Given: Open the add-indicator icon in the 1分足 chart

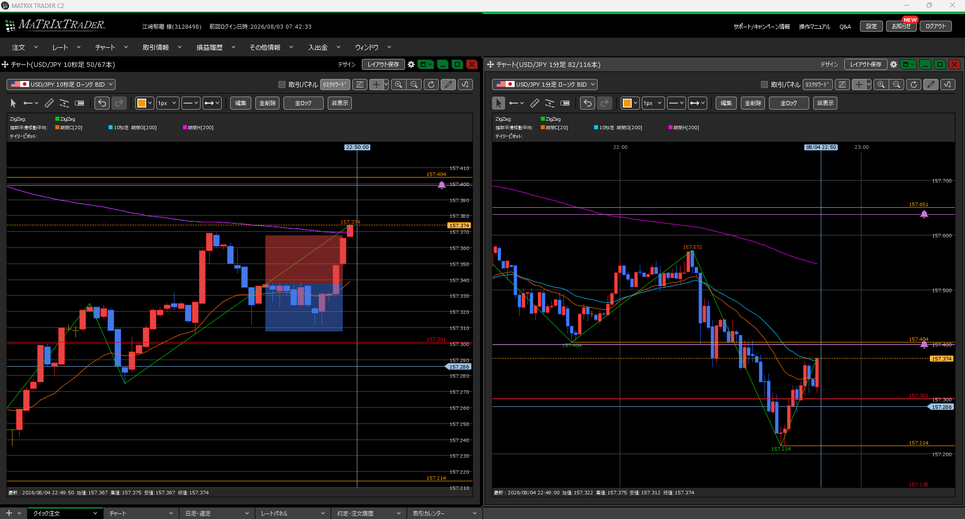Looking at the screenshot, I should click(948, 84).
